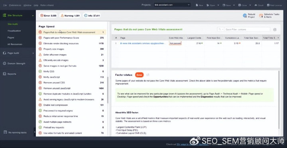The image size is (287, 148).
Task: Expand the Close dropdown arrow
Action: pos(250,5)
